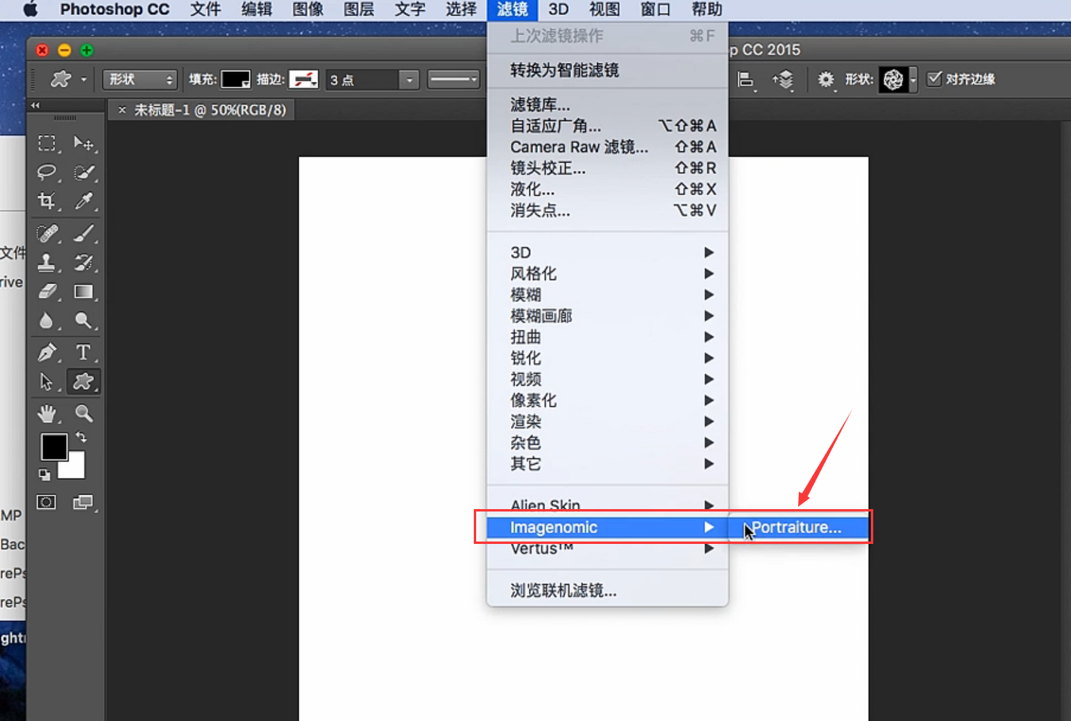This screenshot has height=721, width=1071.
Task: Open the 图像 menu
Action: click(x=308, y=9)
